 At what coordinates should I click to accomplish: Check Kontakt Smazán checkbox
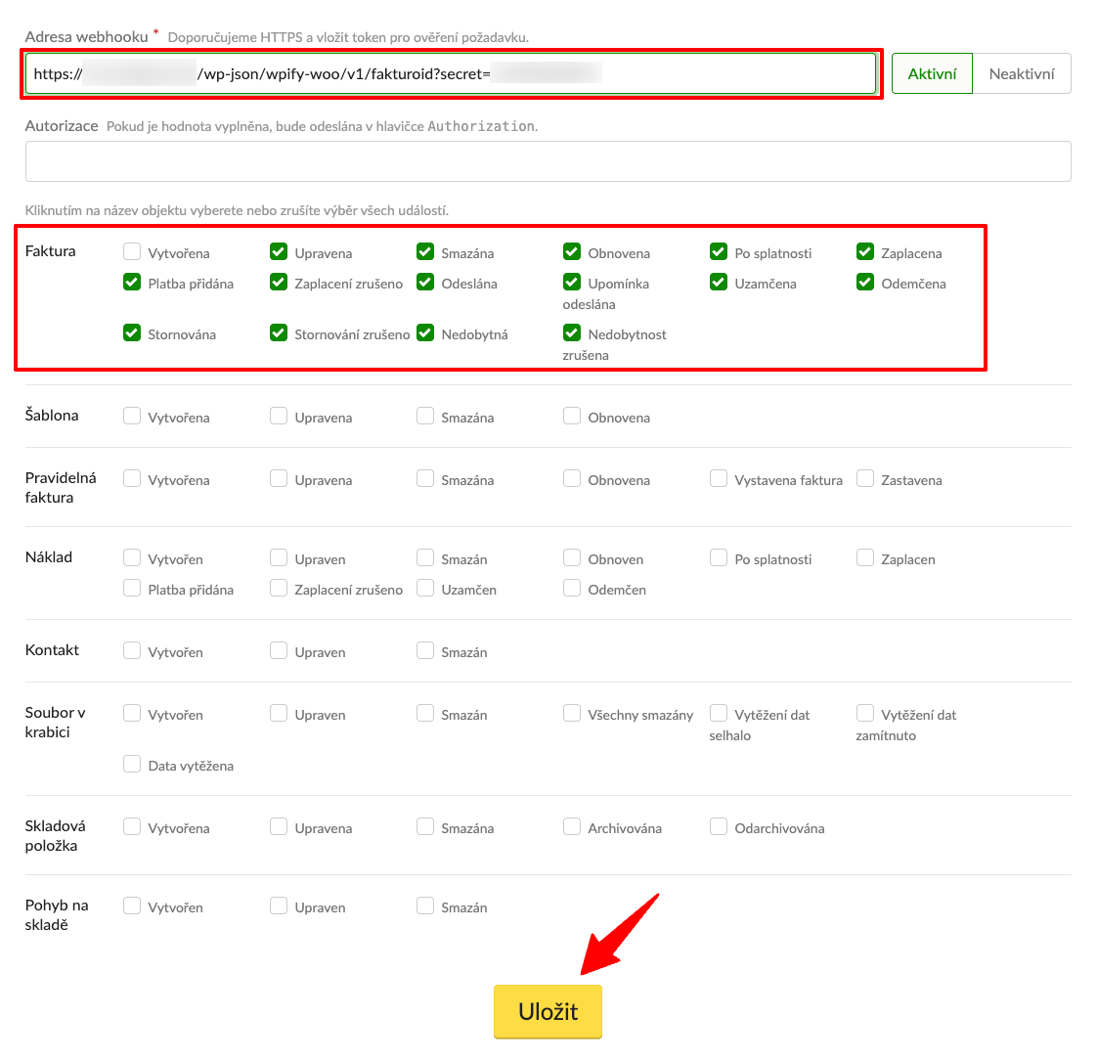(425, 651)
